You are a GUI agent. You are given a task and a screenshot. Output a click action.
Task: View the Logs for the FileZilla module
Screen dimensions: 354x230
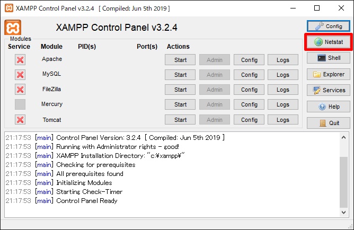(283, 90)
